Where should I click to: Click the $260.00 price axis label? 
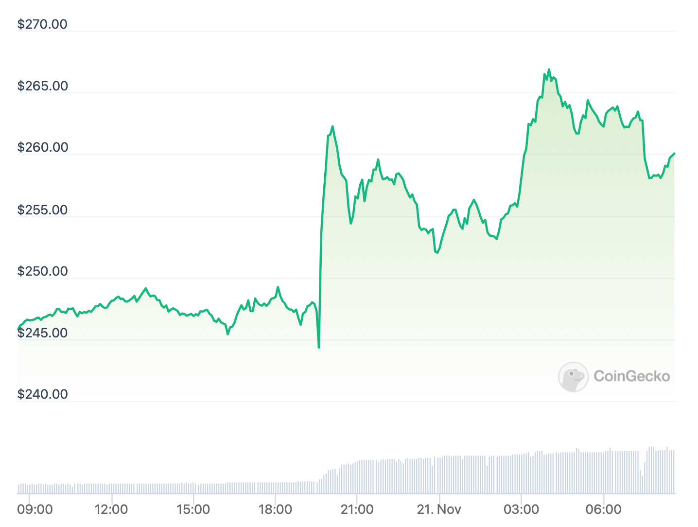(x=42, y=147)
